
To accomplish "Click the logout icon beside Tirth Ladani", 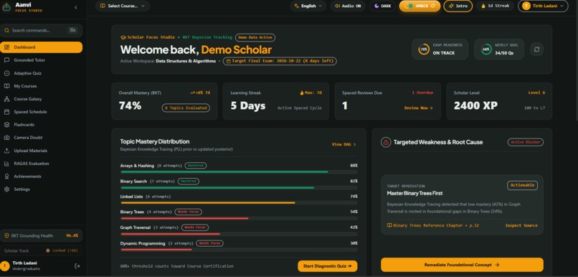I will click(77, 266).
